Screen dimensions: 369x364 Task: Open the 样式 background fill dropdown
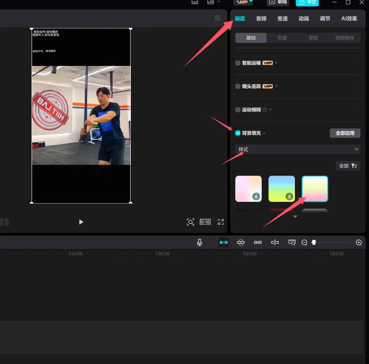tap(298, 149)
